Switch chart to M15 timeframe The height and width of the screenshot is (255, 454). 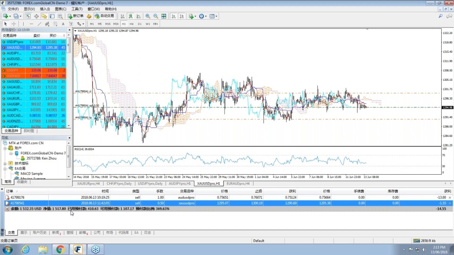point(108,24)
